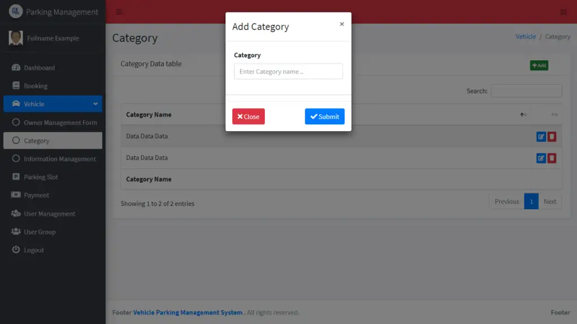Close the Add Category dialog
The height and width of the screenshot is (324, 577).
(248, 116)
